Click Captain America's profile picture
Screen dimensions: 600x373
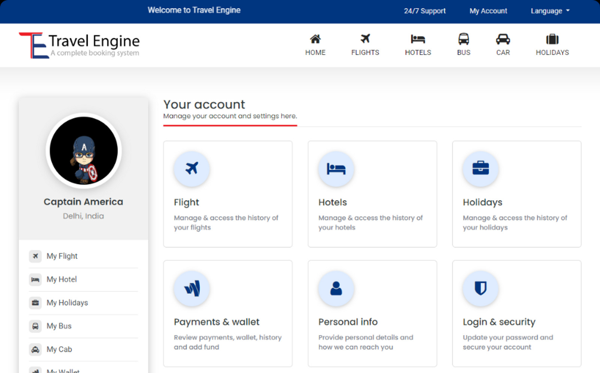pos(83,150)
